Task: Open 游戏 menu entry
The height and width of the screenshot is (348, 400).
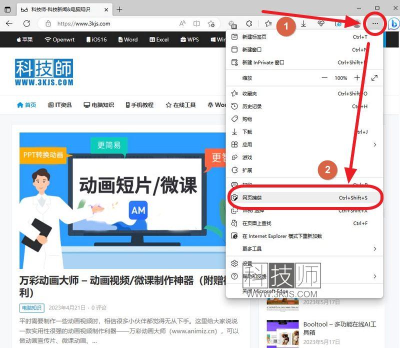Action: click(x=304, y=157)
